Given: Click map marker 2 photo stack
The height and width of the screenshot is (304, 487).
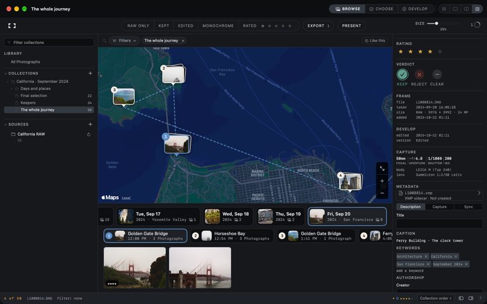Looking at the screenshot, I should [173, 74].
